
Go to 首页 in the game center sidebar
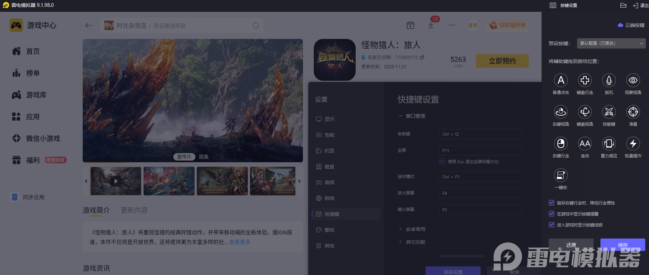tap(26, 51)
